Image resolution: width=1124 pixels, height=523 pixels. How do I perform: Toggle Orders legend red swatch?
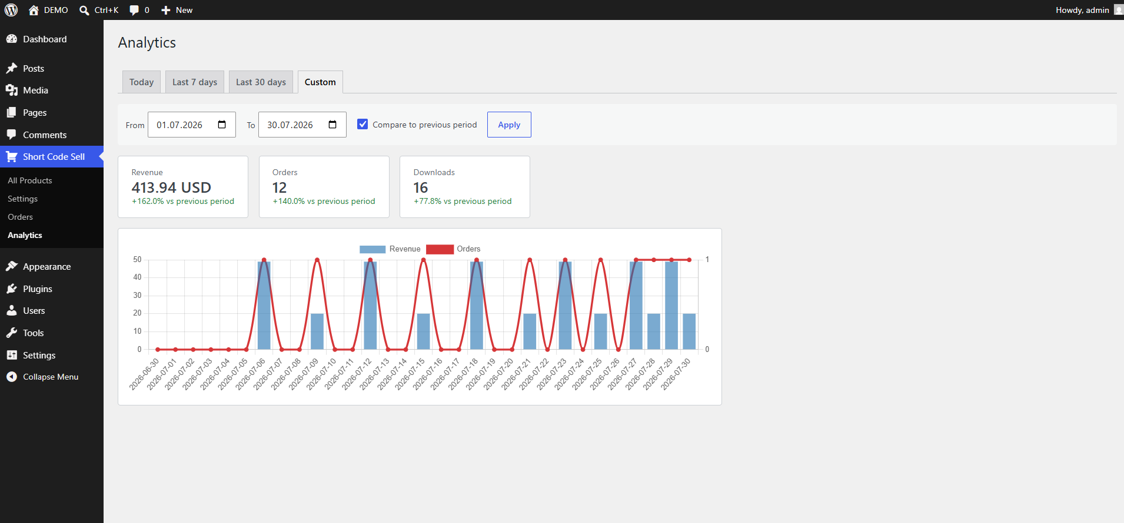[440, 249]
